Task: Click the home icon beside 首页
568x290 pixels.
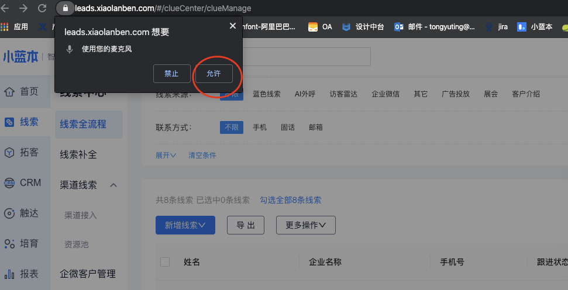Action: click(x=9, y=92)
